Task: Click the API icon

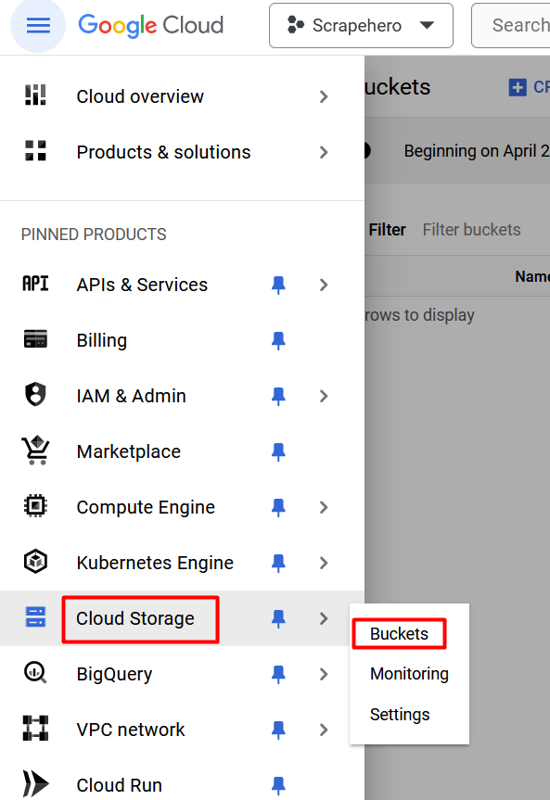Action: click(x=35, y=283)
